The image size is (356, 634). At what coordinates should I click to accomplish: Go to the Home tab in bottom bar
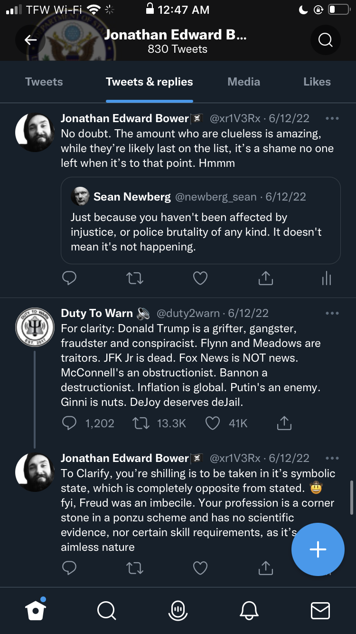coord(36,610)
